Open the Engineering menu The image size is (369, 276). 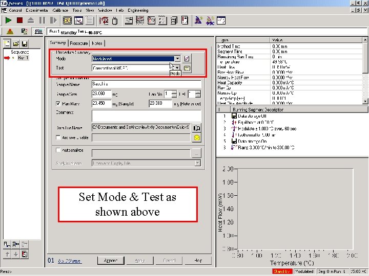pyautogui.click(x=138, y=10)
